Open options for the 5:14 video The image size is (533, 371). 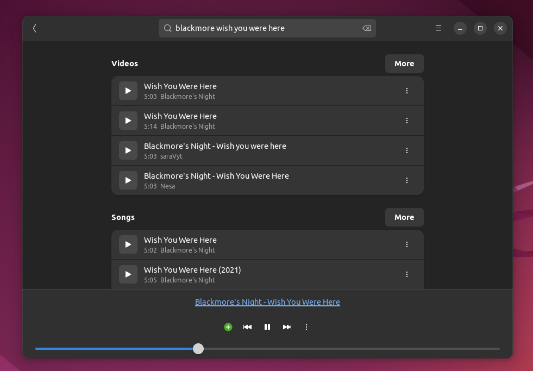tap(407, 121)
